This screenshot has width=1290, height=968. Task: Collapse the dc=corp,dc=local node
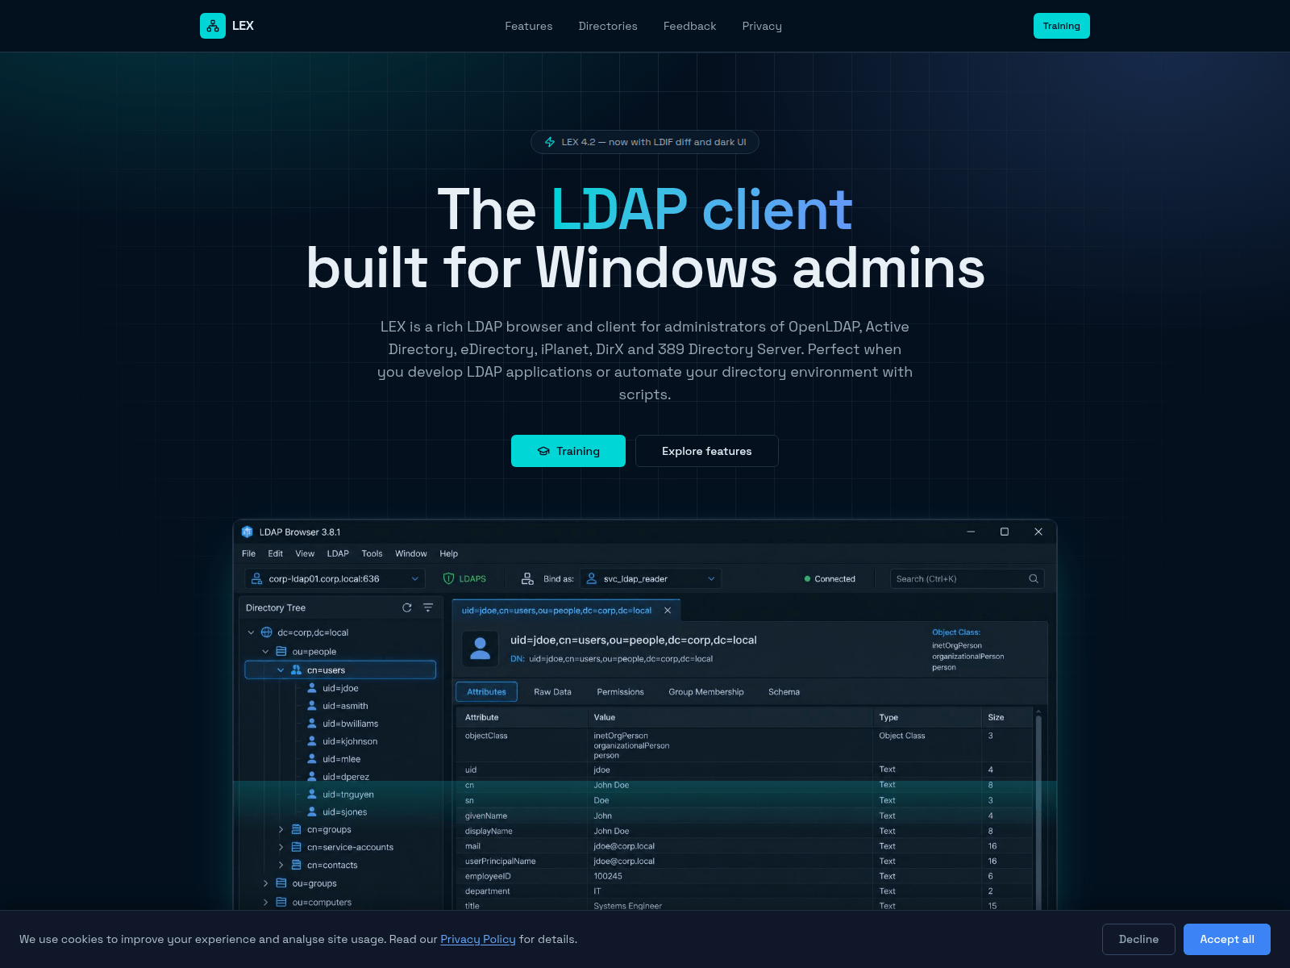point(251,632)
